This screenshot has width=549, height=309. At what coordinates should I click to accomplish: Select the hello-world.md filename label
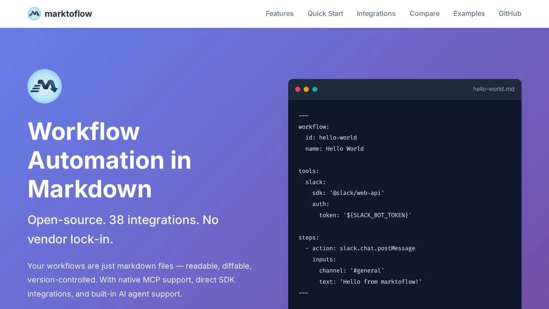coord(494,89)
